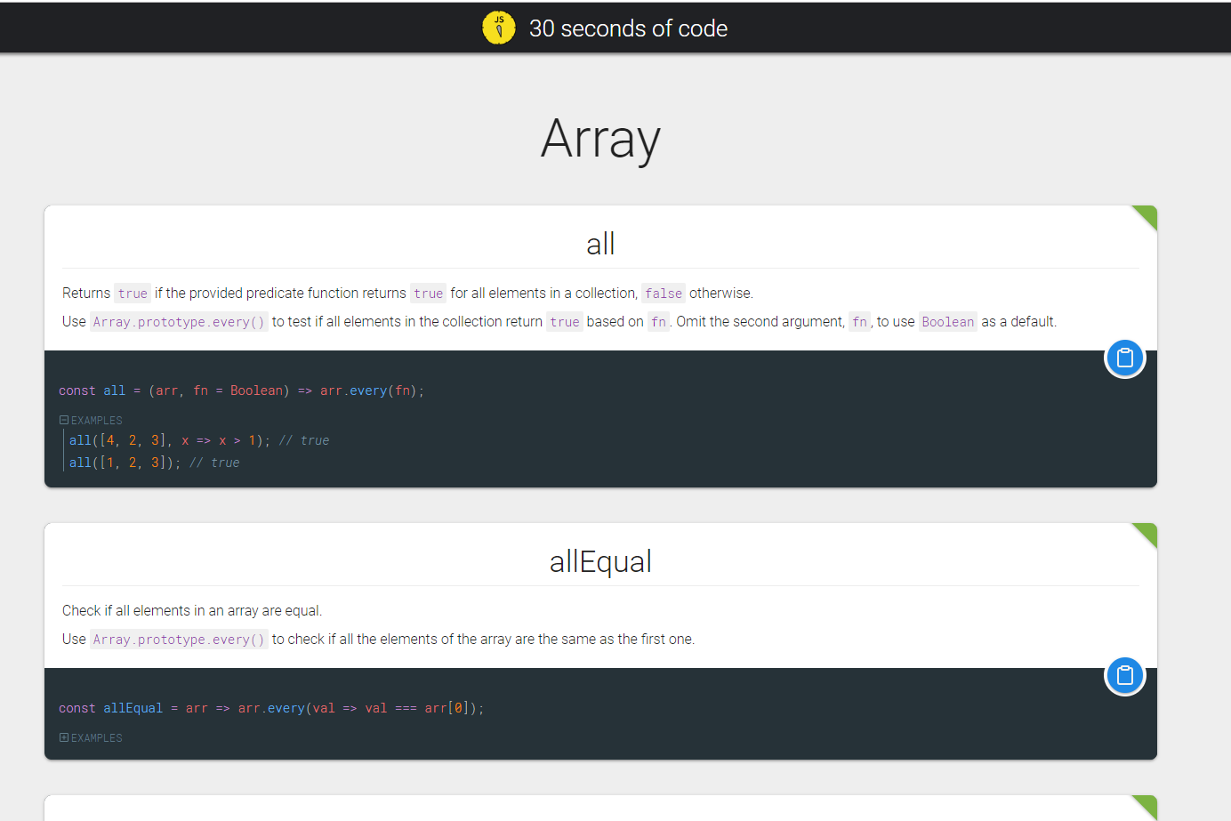Click the green corner tag on all card
Viewport: 1231px width, 821px height.
point(1147,214)
